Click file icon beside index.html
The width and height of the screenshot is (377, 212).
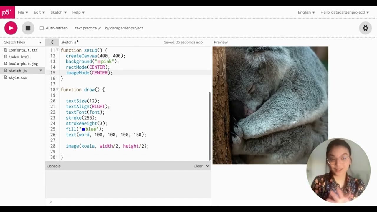[6, 57]
